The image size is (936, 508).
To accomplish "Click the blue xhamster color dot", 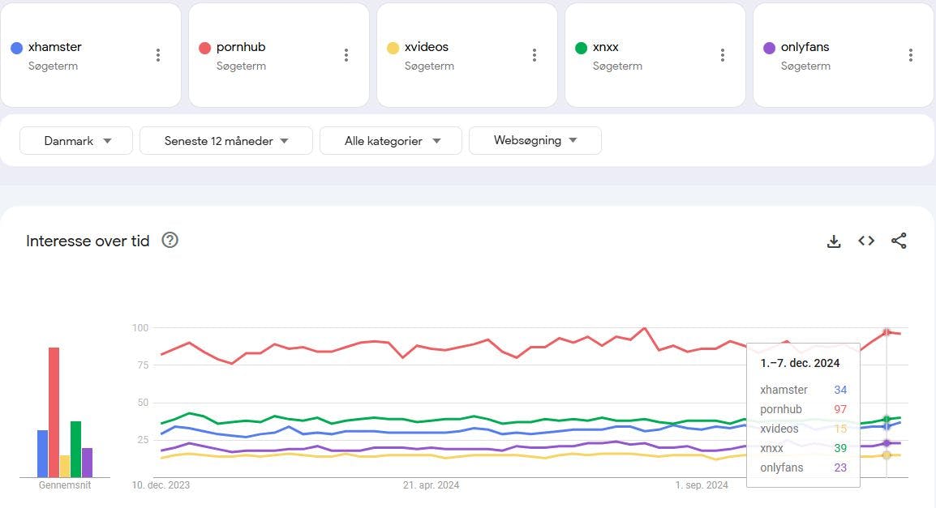I will pyautogui.click(x=16, y=48).
